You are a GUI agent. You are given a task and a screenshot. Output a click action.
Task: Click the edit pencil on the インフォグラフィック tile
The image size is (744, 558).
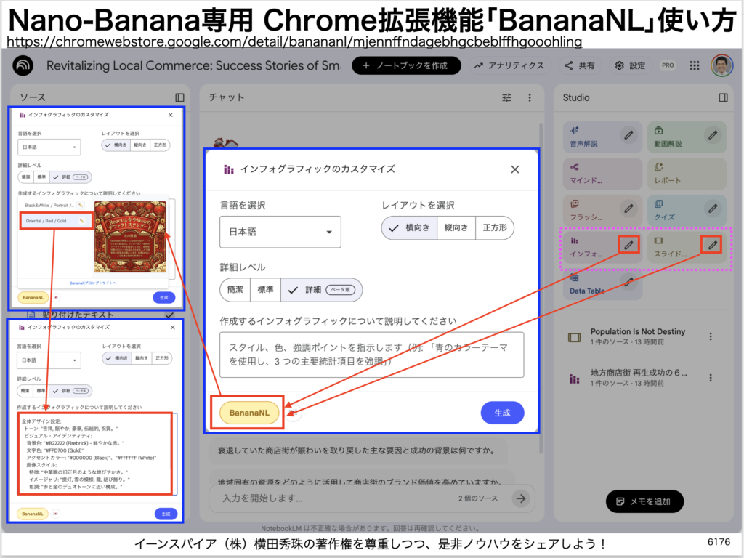click(628, 245)
